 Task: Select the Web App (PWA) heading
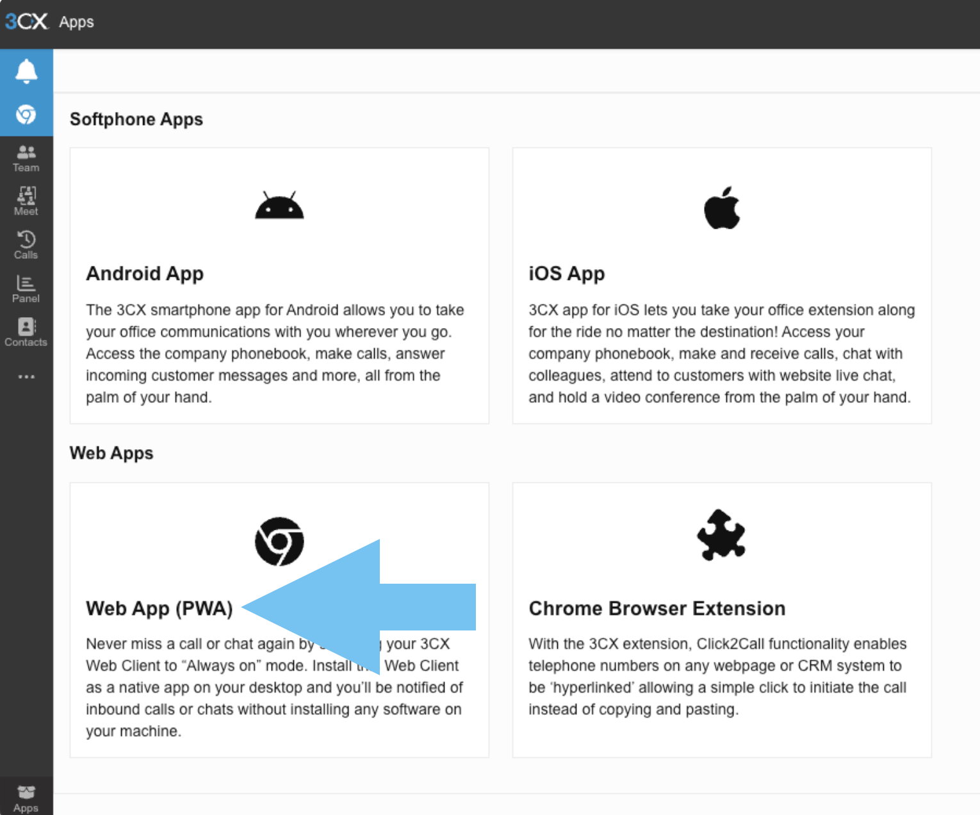tap(159, 608)
